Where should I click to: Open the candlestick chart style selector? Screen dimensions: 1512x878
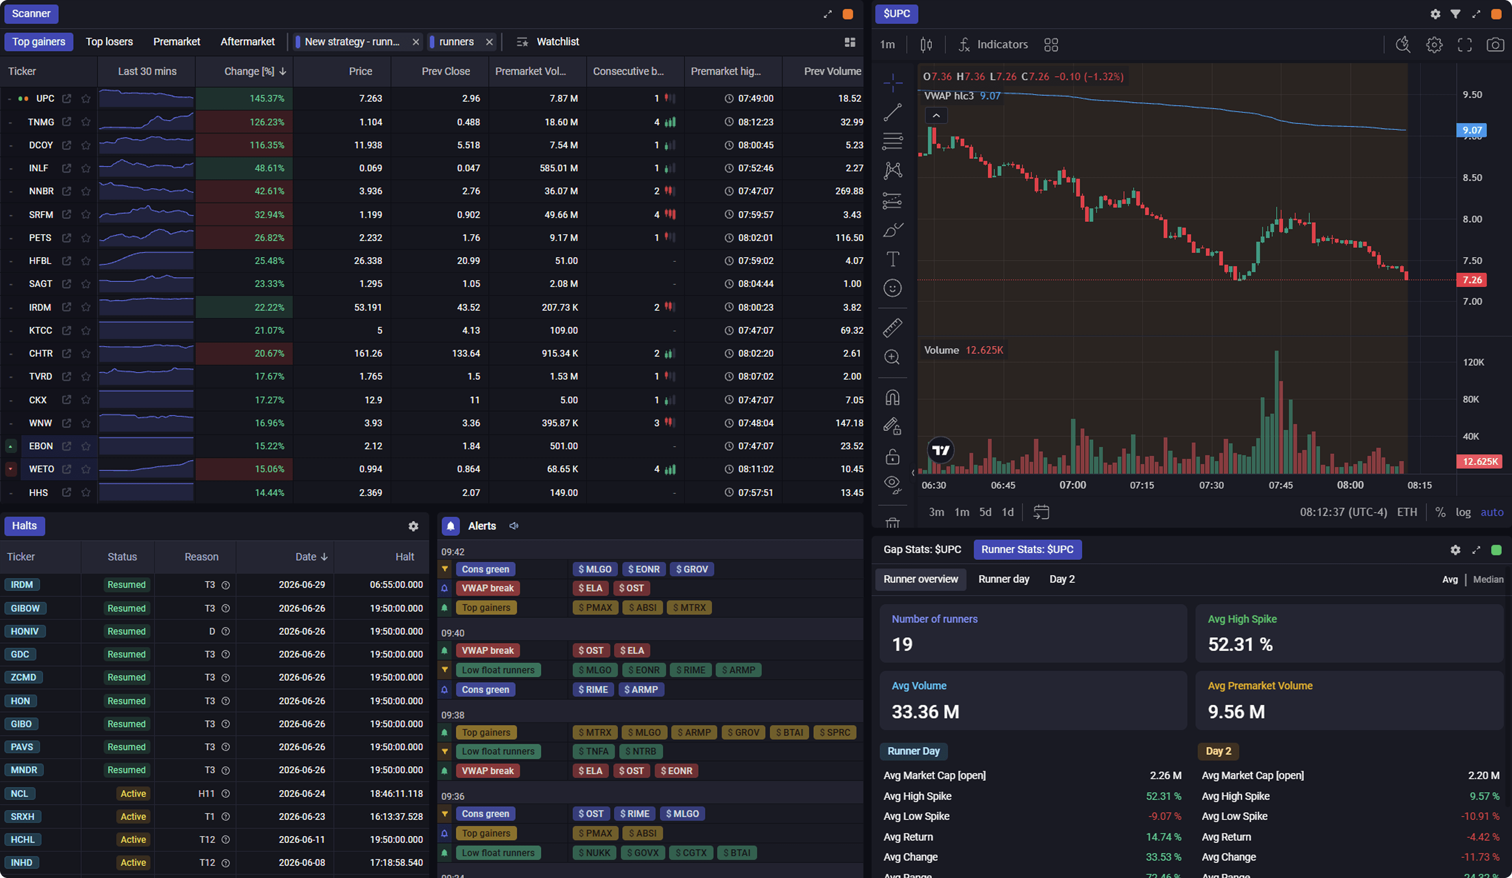click(926, 44)
